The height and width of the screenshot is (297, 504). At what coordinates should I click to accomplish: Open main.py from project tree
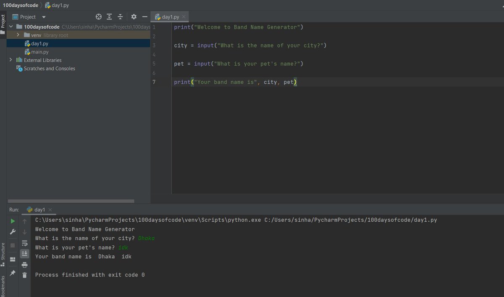[x=40, y=52]
